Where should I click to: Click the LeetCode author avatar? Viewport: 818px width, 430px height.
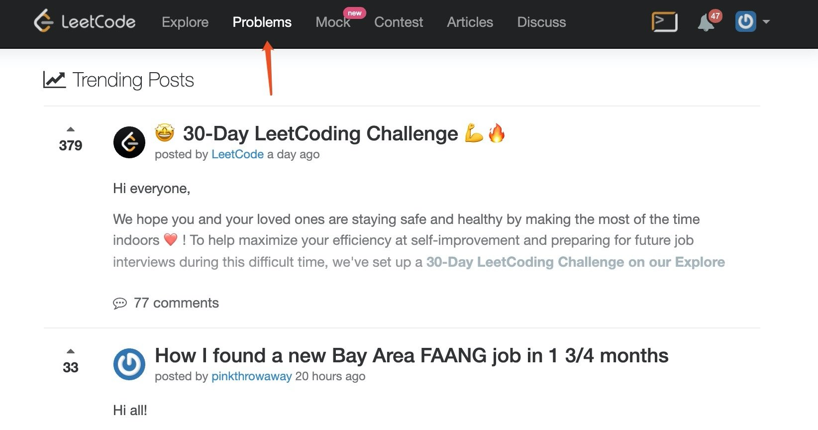129,142
